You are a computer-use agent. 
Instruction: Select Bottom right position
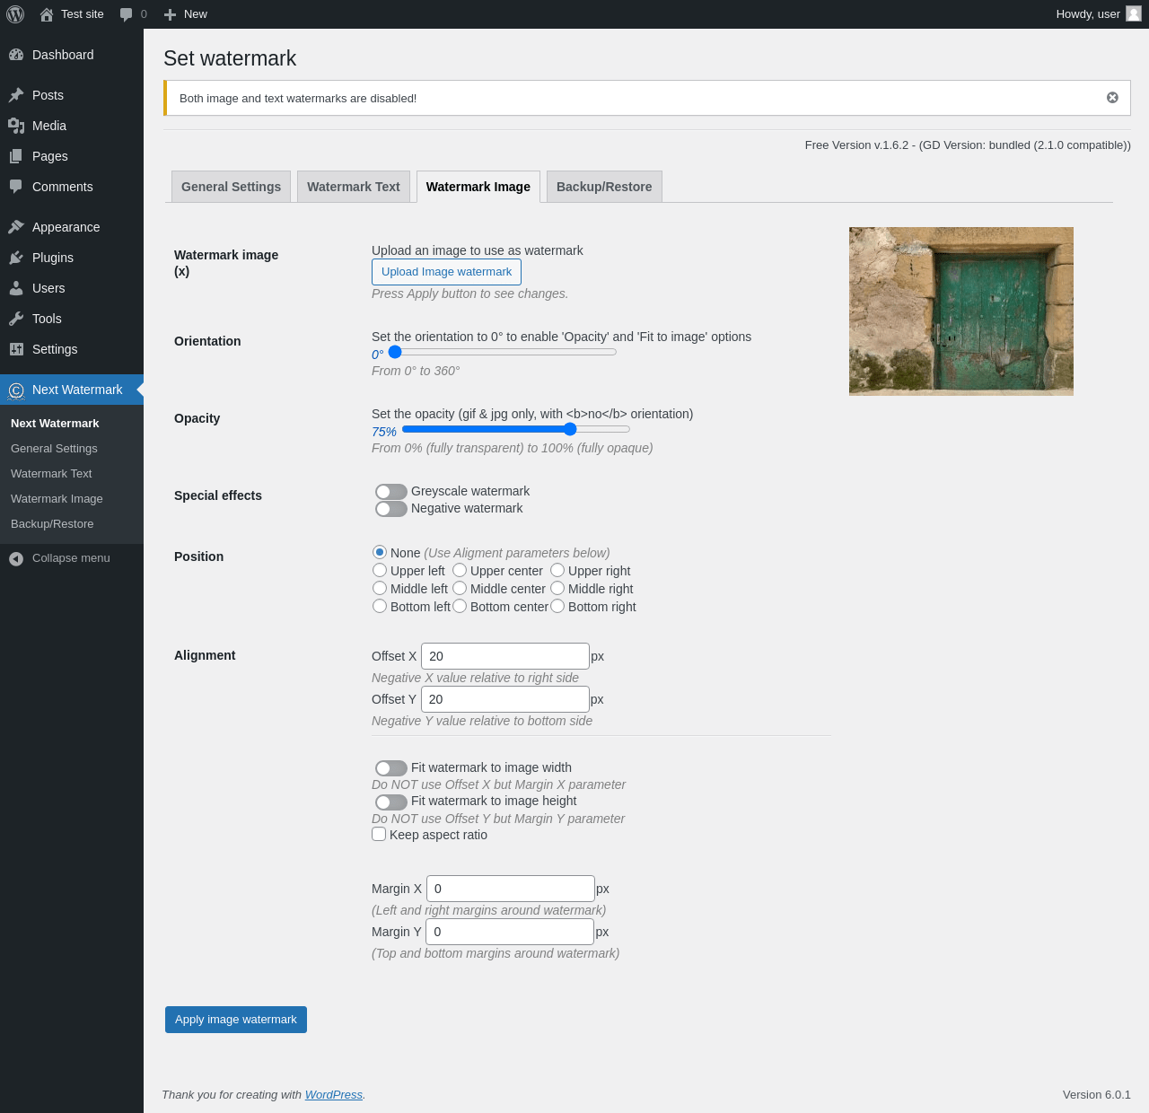(557, 606)
